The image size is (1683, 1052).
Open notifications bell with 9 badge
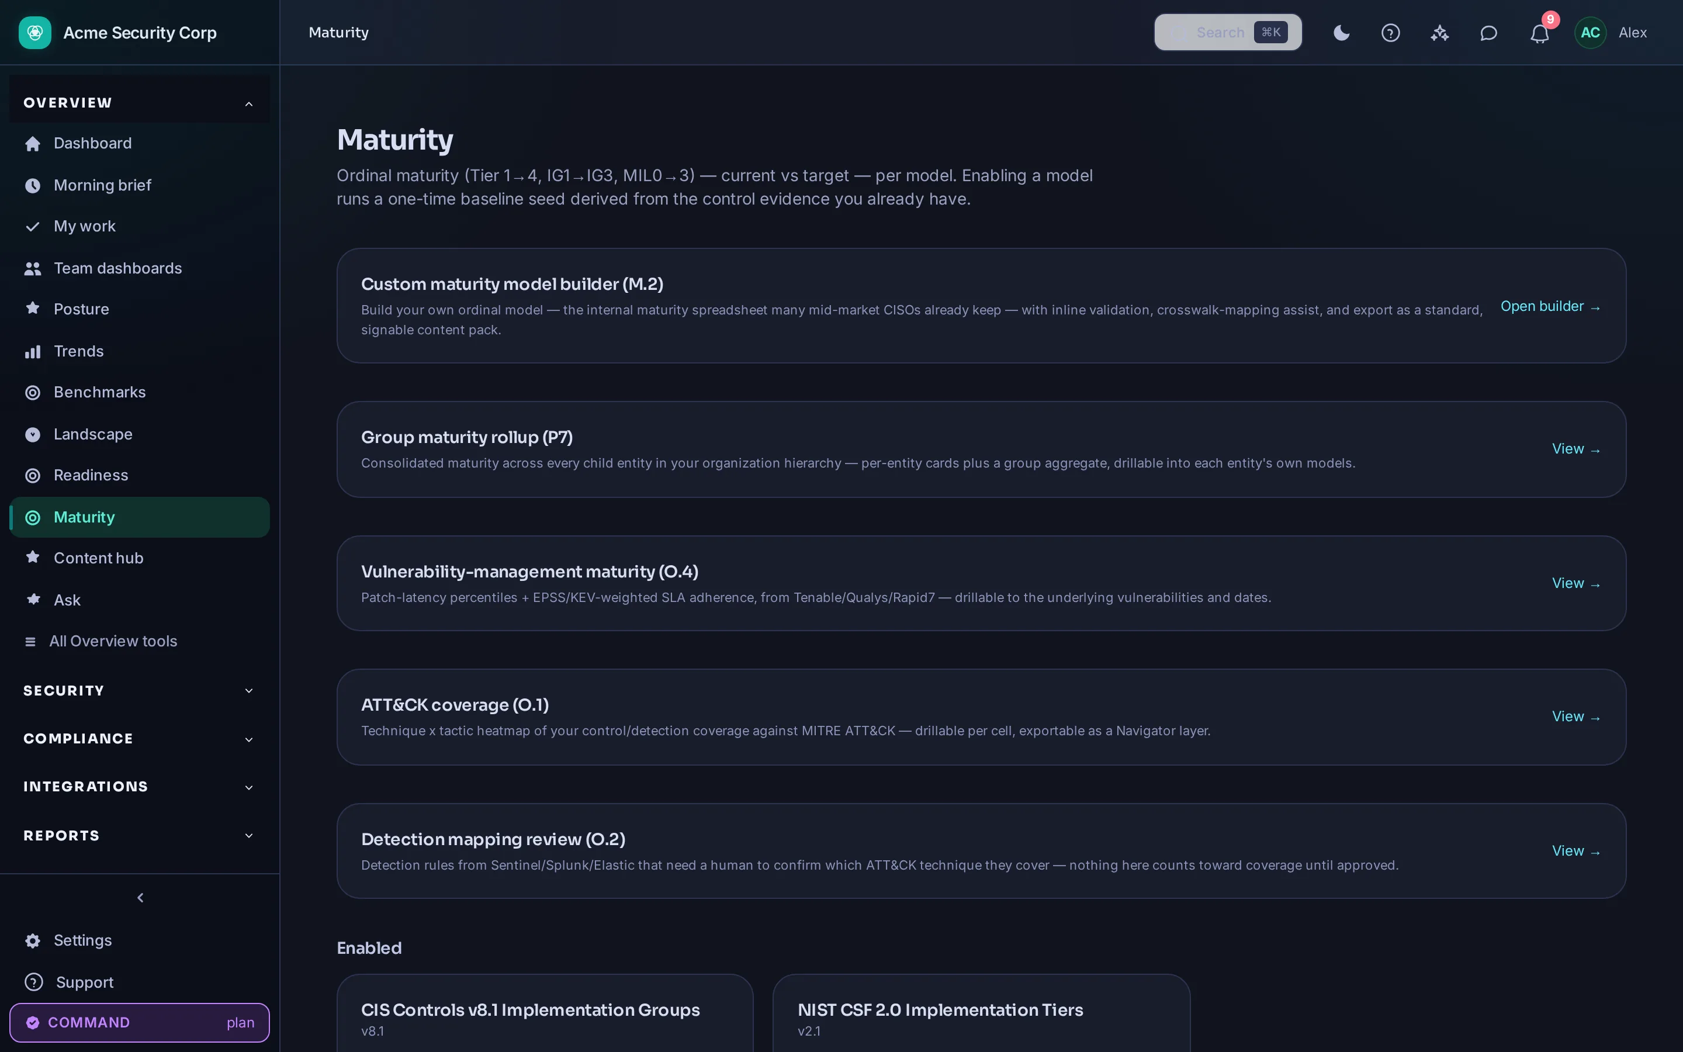pyautogui.click(x=1540, y=33)
